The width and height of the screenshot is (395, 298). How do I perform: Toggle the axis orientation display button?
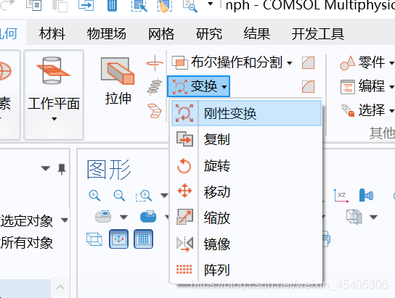[118, 239]
